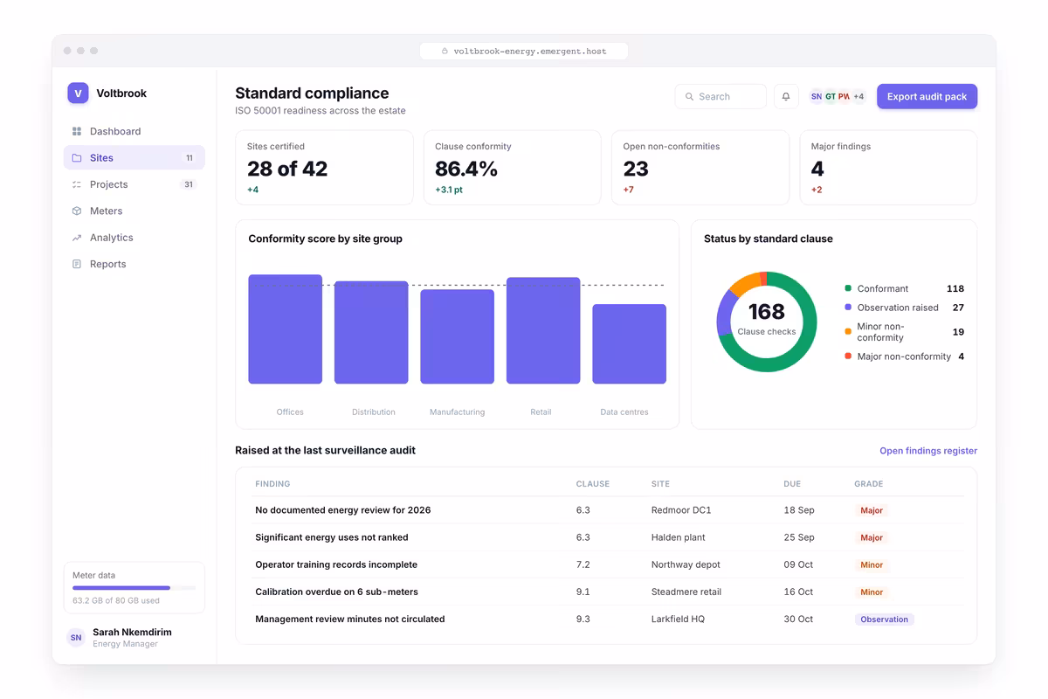Click the +4 more members badge
The width and height of the screenshot is (1048, 699).
(858, 97)
